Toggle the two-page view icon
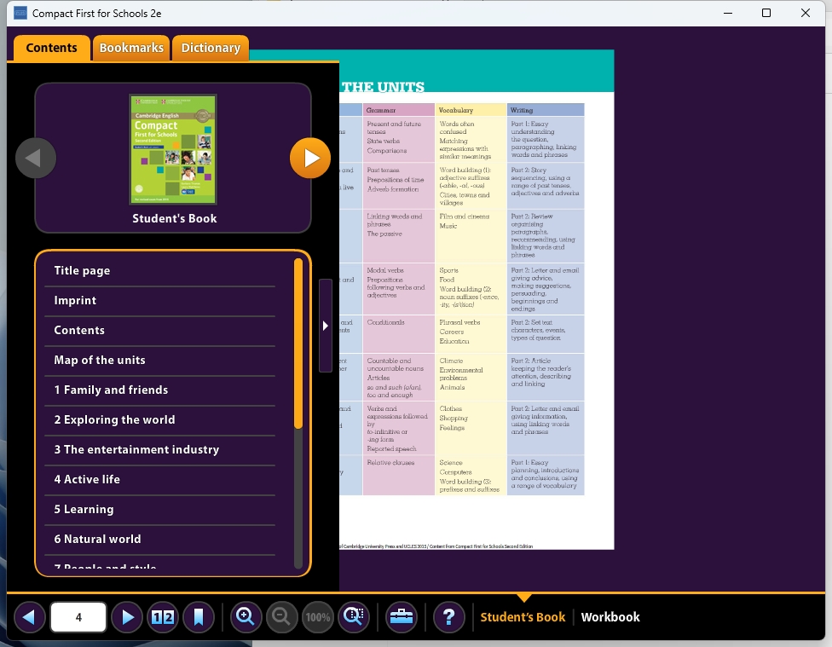 pyautogui.click(x=163, y=617)
